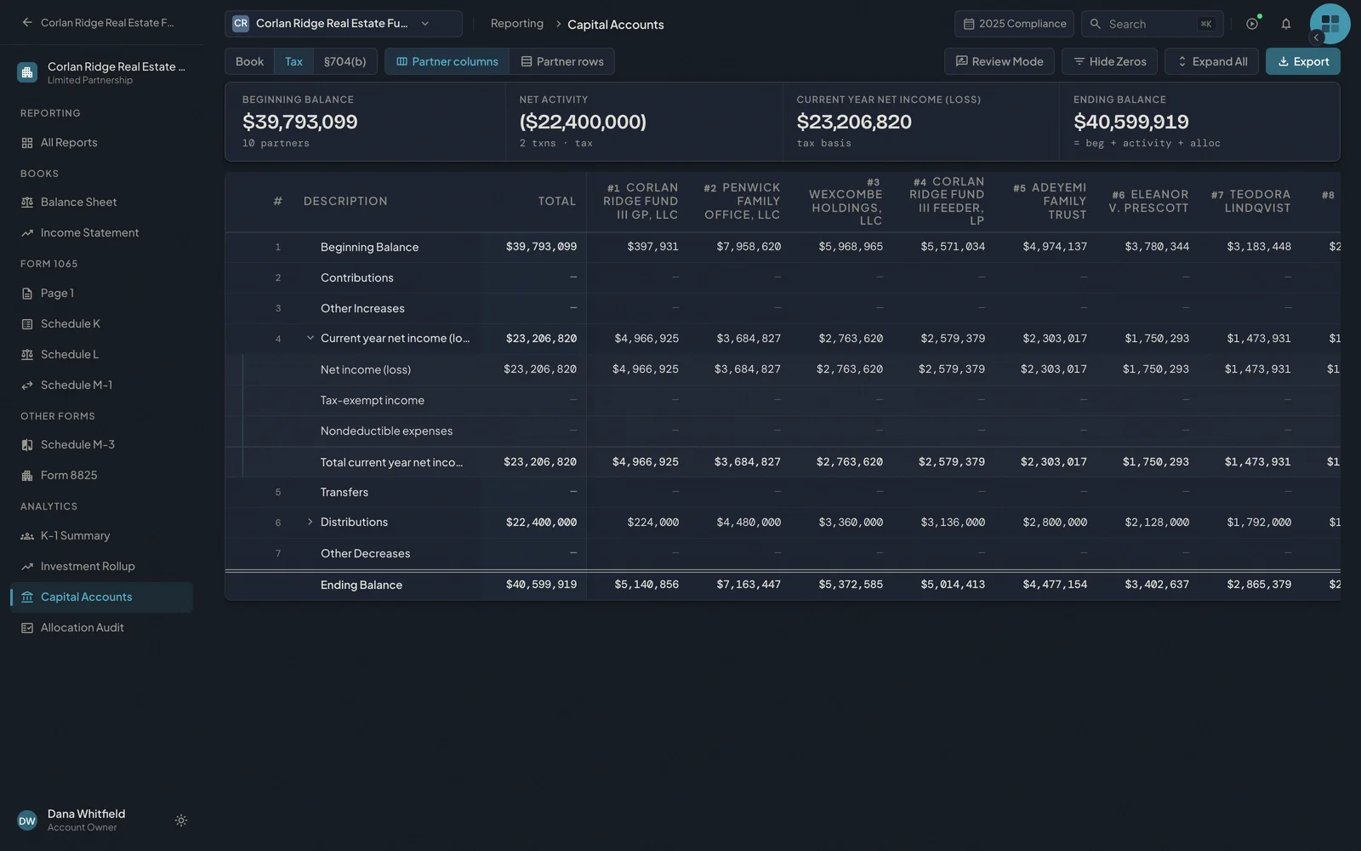Open Schedule L in sidebar

pyautogui.click(x=101, y=355)
